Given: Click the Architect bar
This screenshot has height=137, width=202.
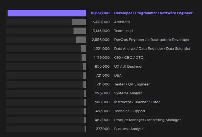Looking at the screenshot, I should point(79,22).
